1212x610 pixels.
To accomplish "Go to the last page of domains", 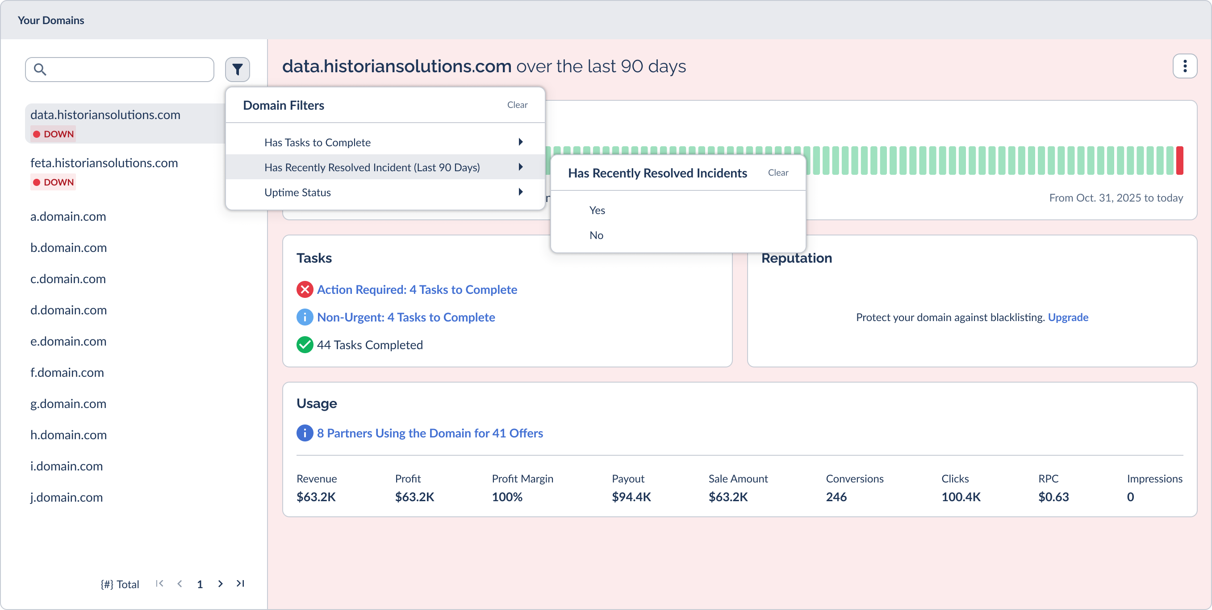I will click(x=240, y=584).
